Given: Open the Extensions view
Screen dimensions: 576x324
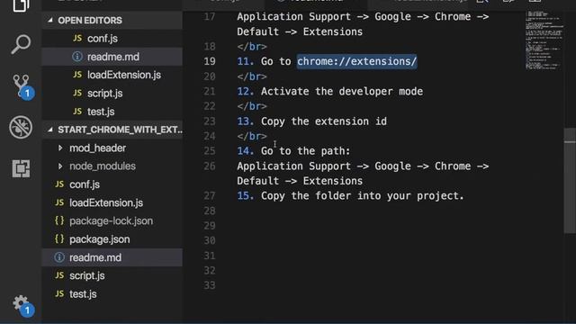Looking at the screenshot, I should [21, 168].
